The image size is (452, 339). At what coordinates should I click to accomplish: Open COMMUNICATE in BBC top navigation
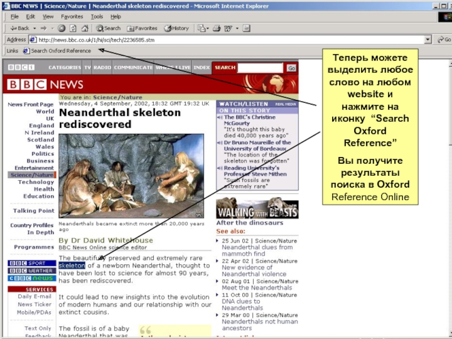click(x=133, y=67)
